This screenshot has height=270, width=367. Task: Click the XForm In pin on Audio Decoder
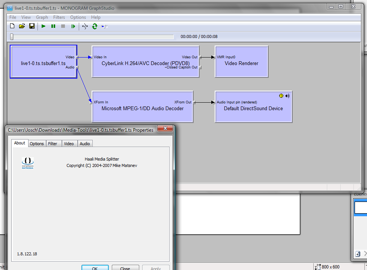[x=91, y=102]
